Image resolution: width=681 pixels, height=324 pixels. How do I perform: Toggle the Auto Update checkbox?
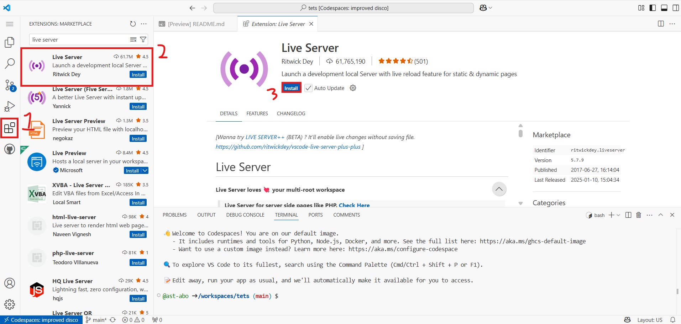coord(308,88)
